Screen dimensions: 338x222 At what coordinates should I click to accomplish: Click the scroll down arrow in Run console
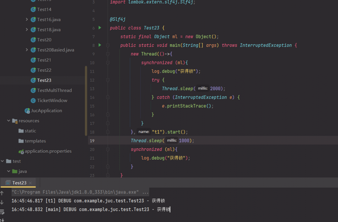[2, 202]
